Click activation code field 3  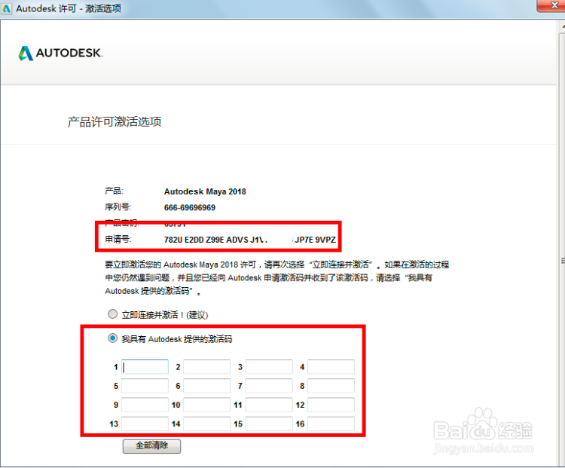point(269,367)
